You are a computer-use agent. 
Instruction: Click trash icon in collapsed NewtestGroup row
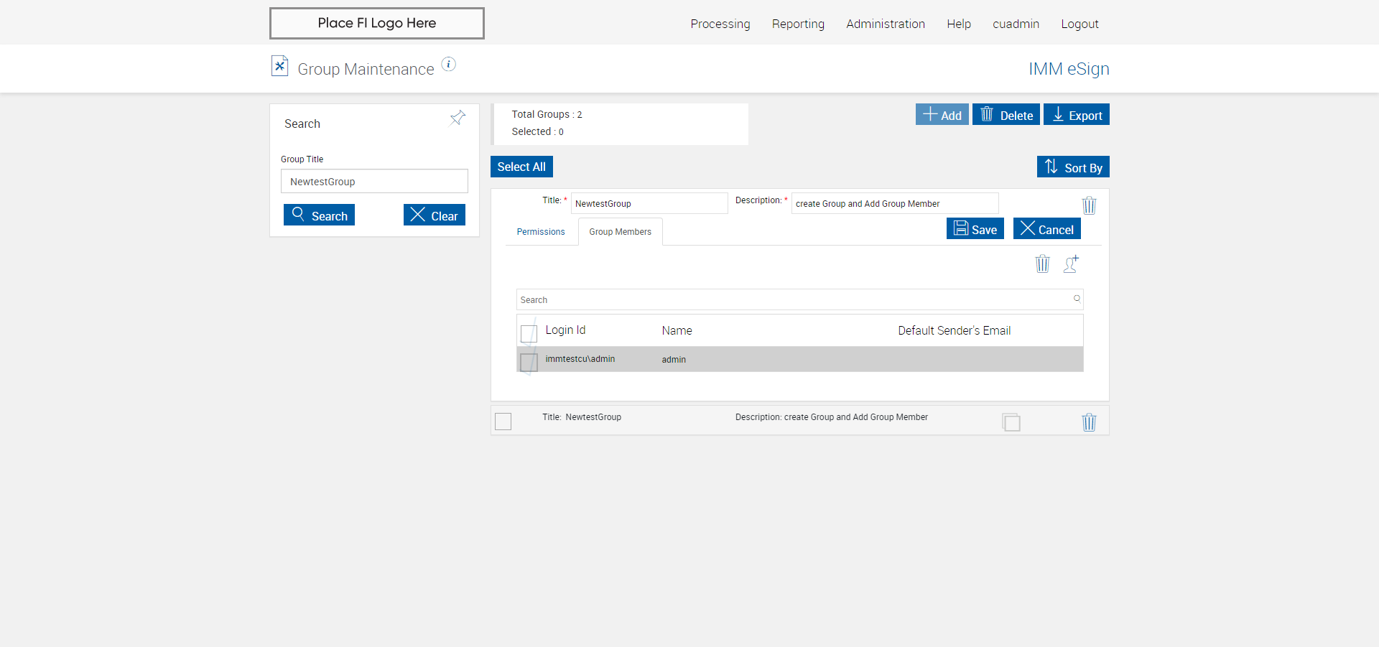[x=1089, y=422]
